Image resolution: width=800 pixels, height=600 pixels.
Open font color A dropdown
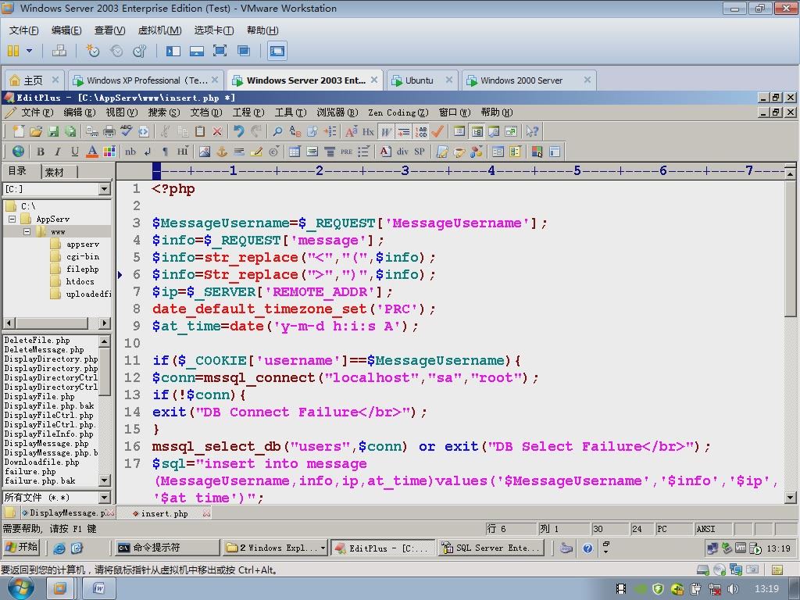tap(92, 152)
